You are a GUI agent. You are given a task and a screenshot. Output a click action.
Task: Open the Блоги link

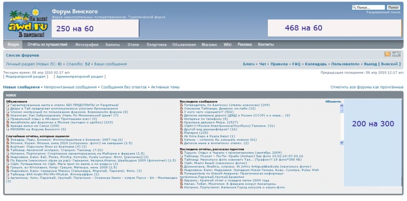(249, 64)
